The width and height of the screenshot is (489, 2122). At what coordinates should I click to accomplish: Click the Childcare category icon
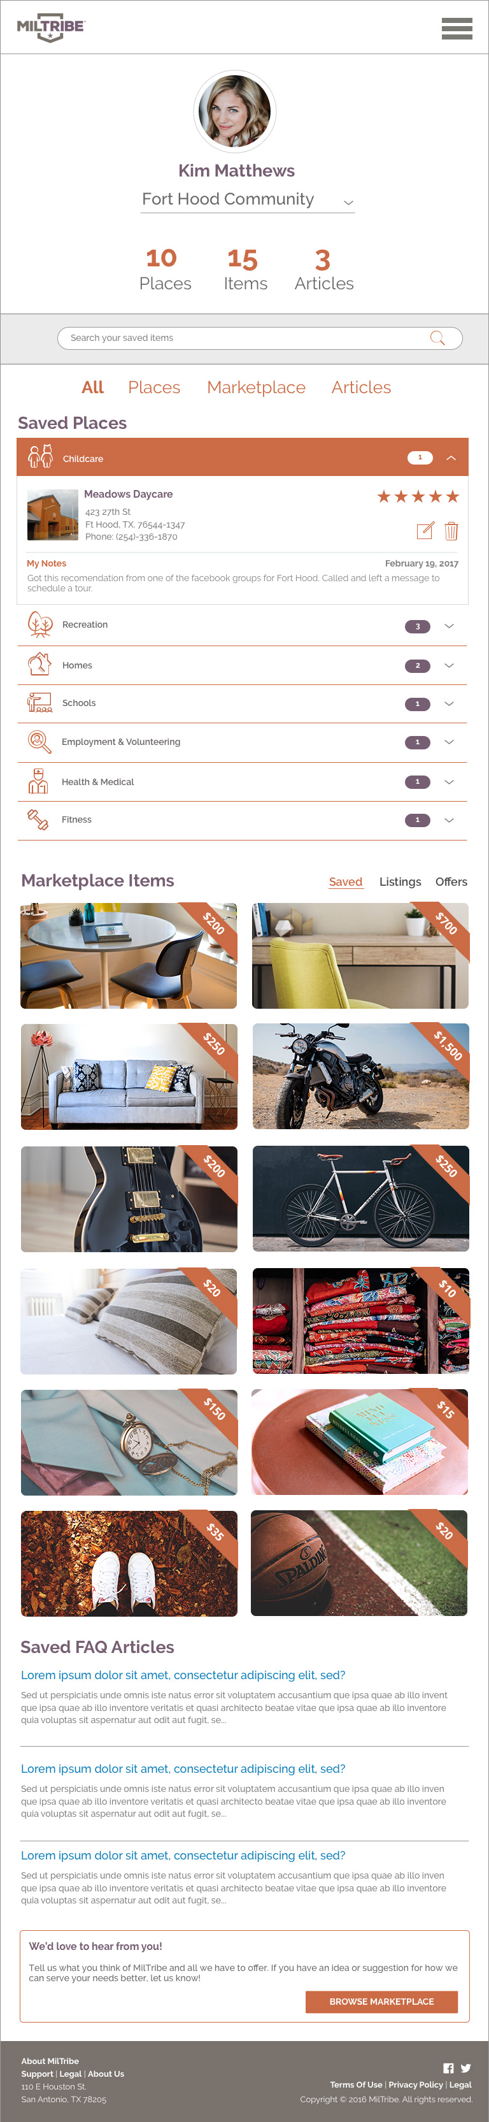pyautogui.click(x=40, y=456)
